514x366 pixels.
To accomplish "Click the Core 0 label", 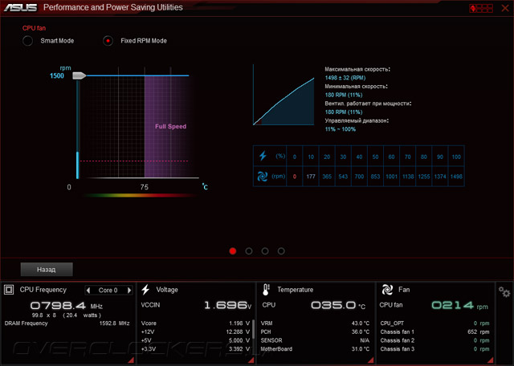I will pyautogui.click(x=108, y=291).
